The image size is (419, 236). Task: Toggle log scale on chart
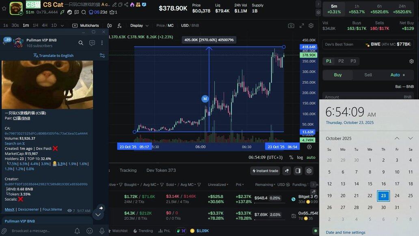point(300,157)
